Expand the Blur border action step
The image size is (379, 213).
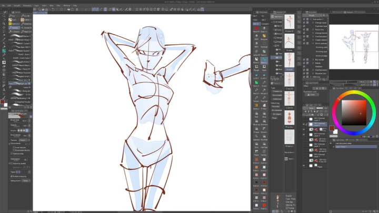tap(313, 59)
